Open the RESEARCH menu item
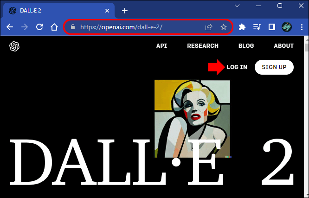 click(203, 46)
